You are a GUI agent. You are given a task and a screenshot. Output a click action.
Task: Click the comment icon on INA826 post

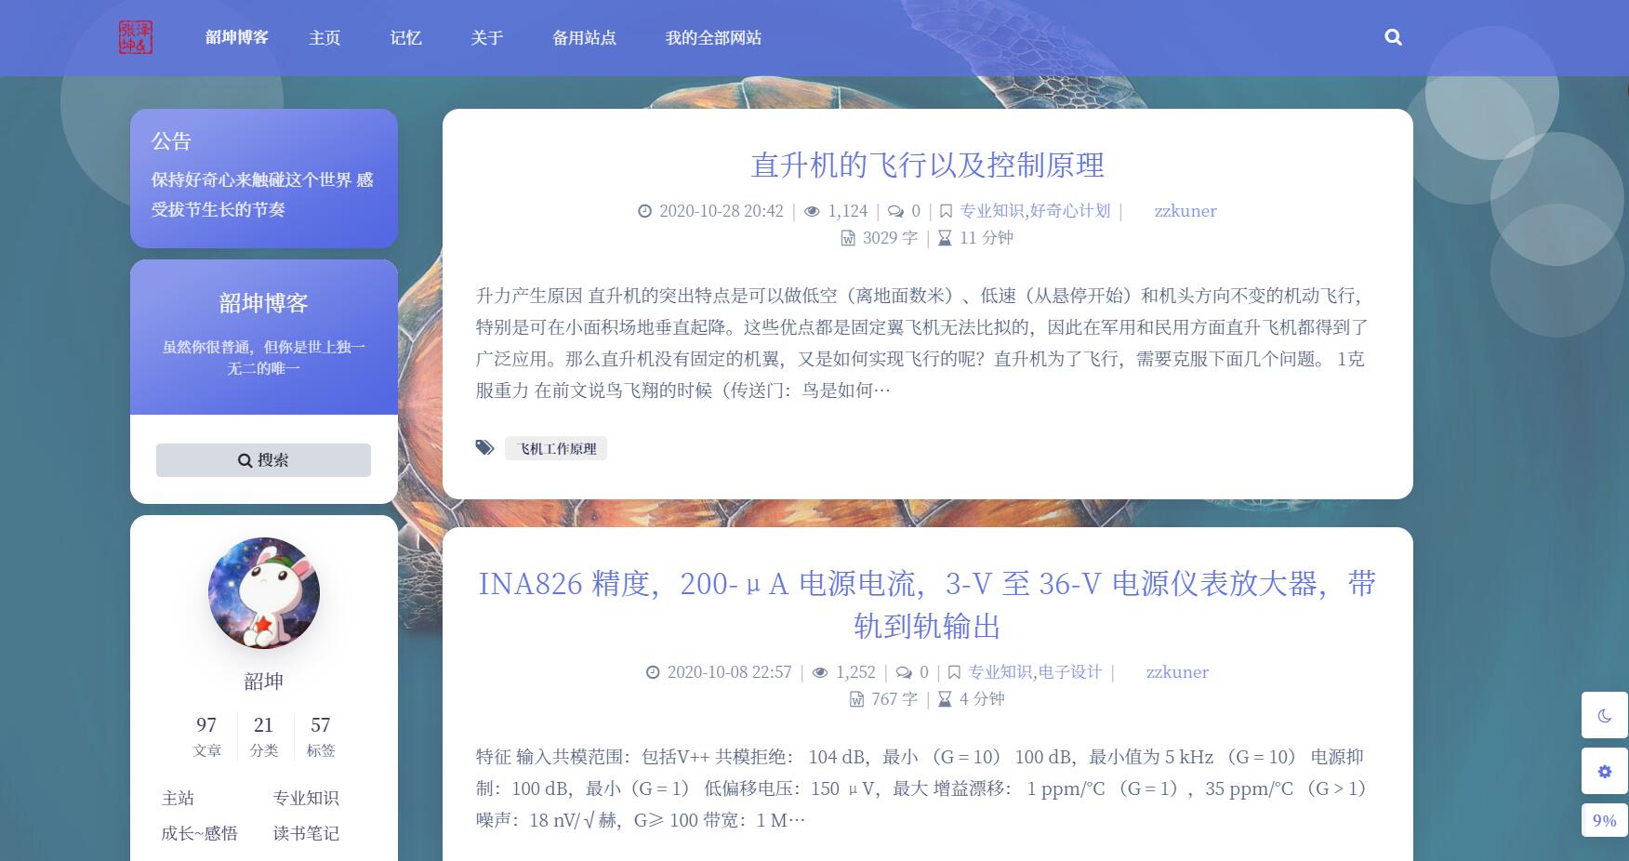tap(904, 672)
